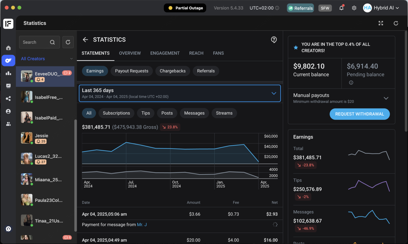The width and height of the screenshot is (408, 244).
Task: Open the Last 365 days date range dropdown
Action: pyautogui.click(x=180, y=93)
